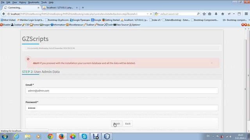Image resolution: width=250 pixels, height=140 pixels.
Task: Bookmark this page with the star icon
Action: click(204, 14)
